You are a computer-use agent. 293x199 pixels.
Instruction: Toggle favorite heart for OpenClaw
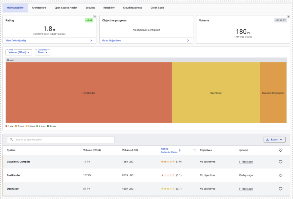[280, 189]
